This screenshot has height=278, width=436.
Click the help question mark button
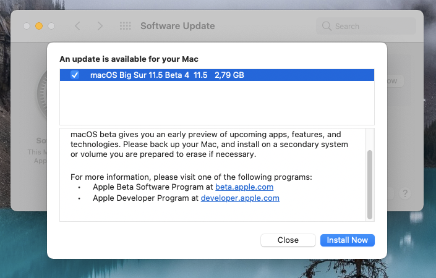(x=405, y=193)
